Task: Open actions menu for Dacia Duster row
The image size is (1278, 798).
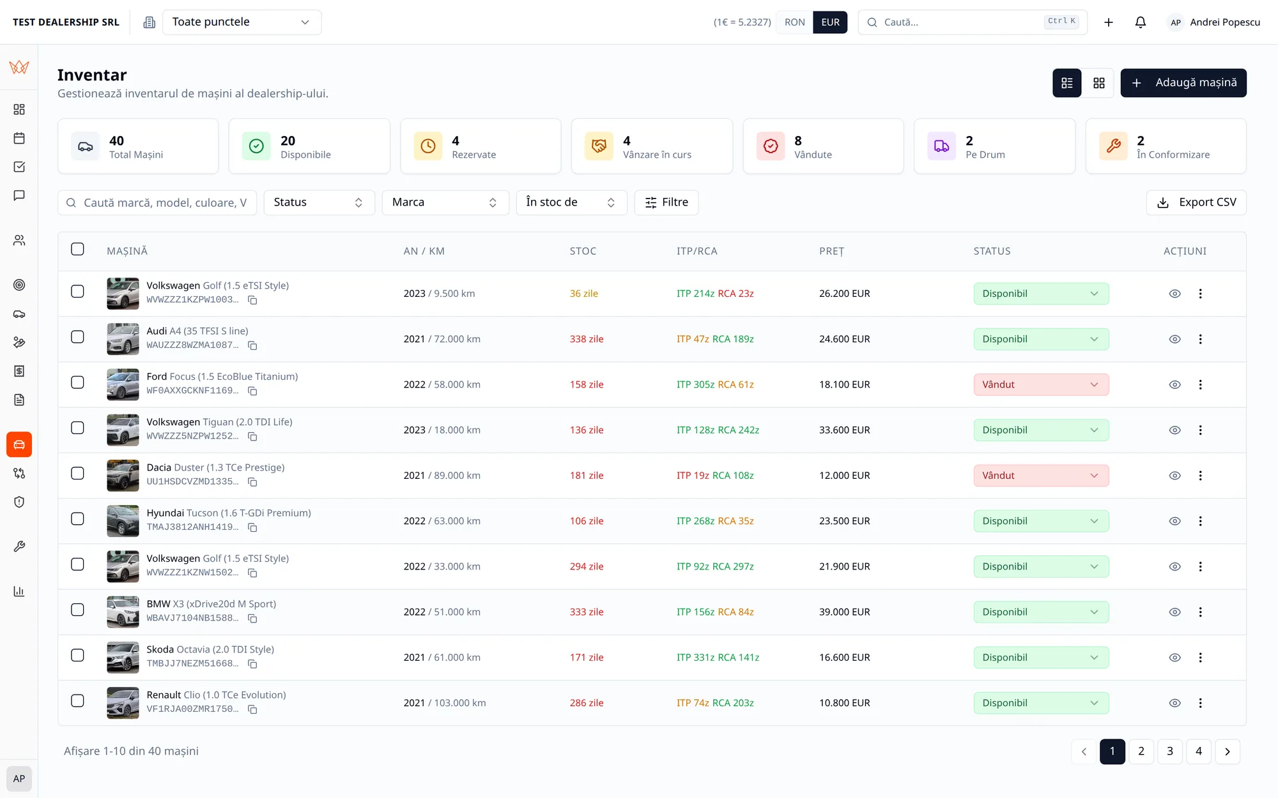Action: [1200, 476]
